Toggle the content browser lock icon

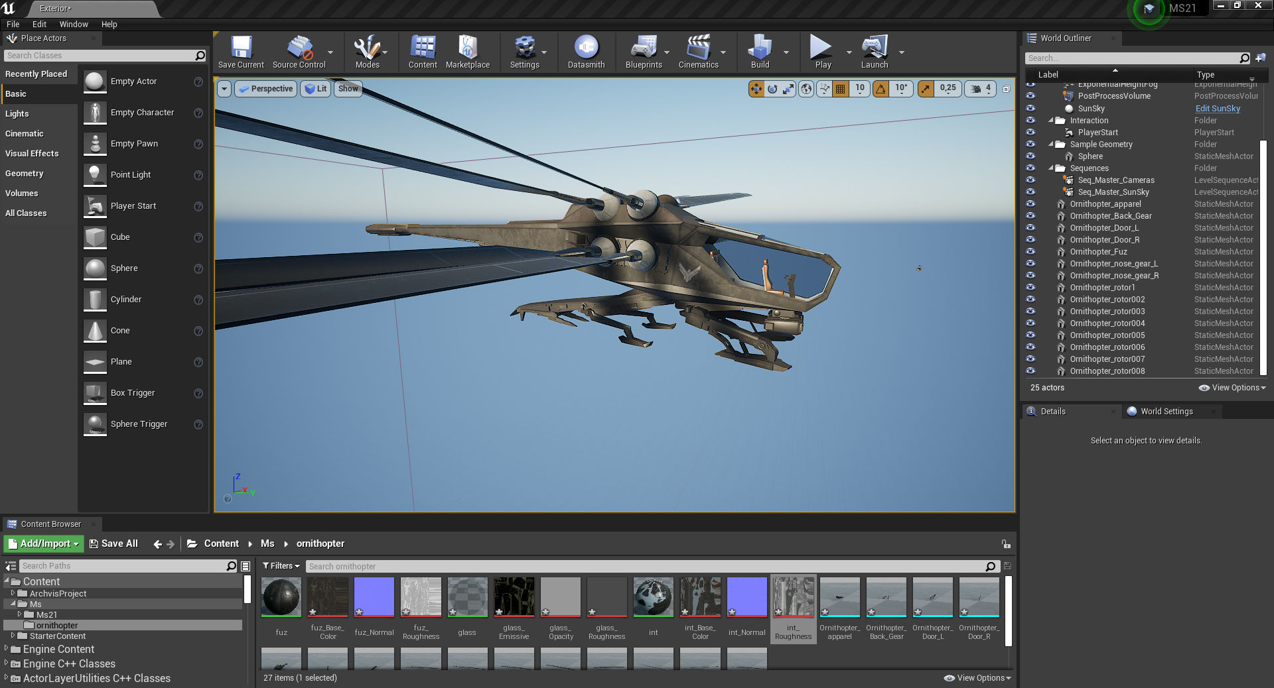[x=1006, y=544]
